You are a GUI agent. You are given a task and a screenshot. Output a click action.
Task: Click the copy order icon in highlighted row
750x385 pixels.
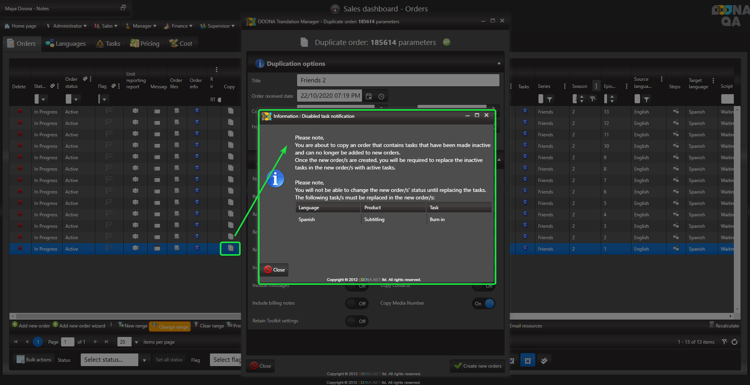point(230,248)
